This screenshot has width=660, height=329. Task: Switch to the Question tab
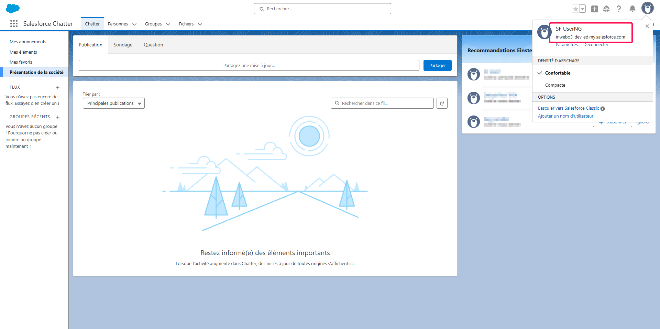[x=153, y=45]
